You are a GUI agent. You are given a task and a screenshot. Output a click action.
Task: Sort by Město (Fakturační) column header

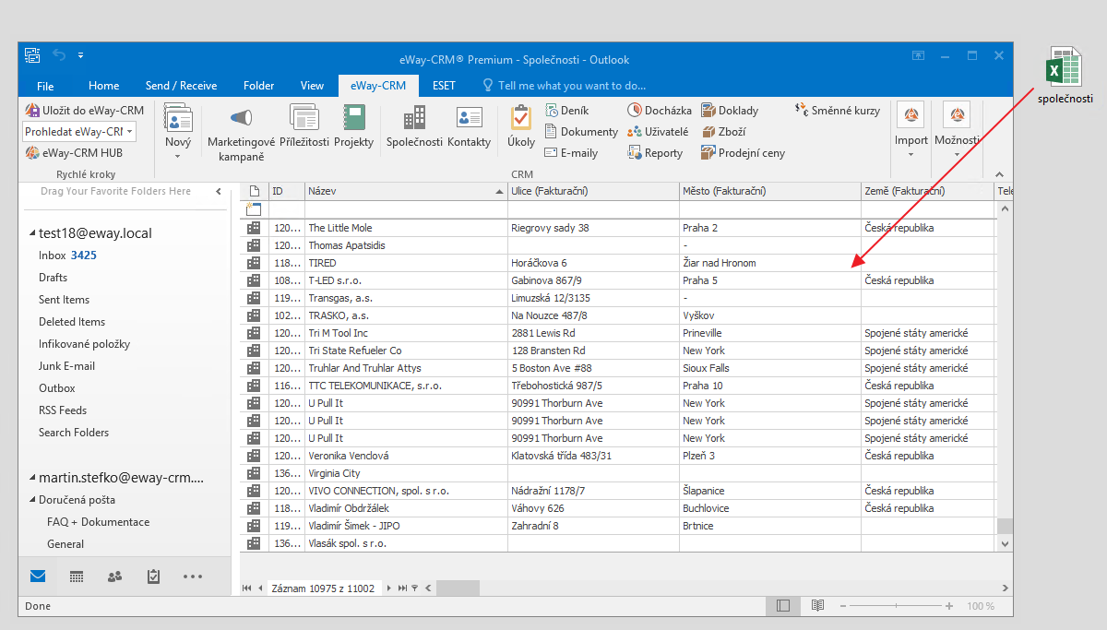(770, 191)
